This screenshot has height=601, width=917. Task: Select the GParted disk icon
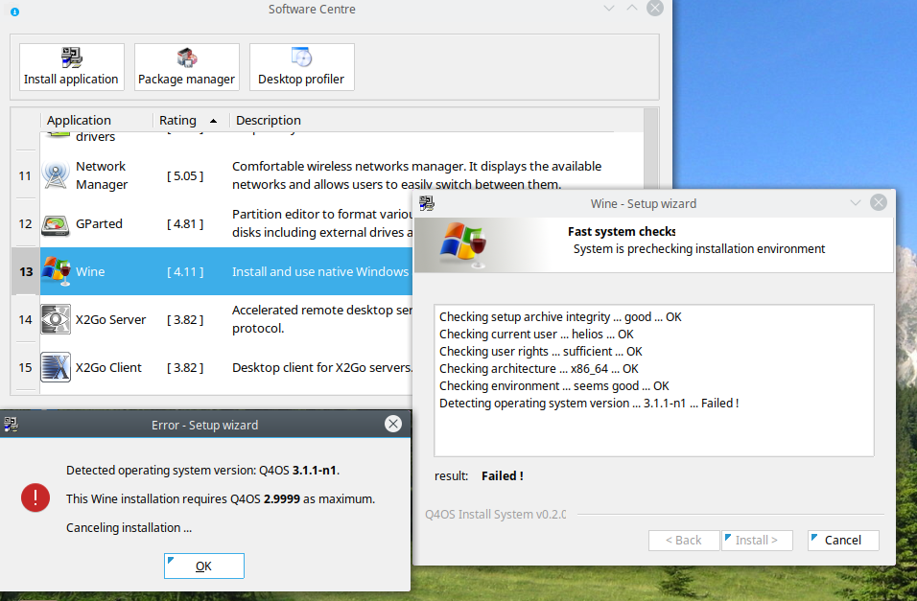pos(56,224)
